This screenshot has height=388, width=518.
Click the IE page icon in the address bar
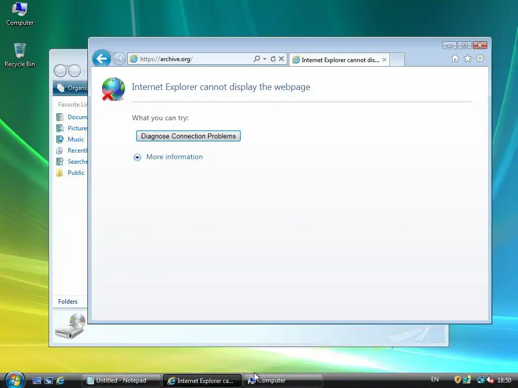coord(134,59)
